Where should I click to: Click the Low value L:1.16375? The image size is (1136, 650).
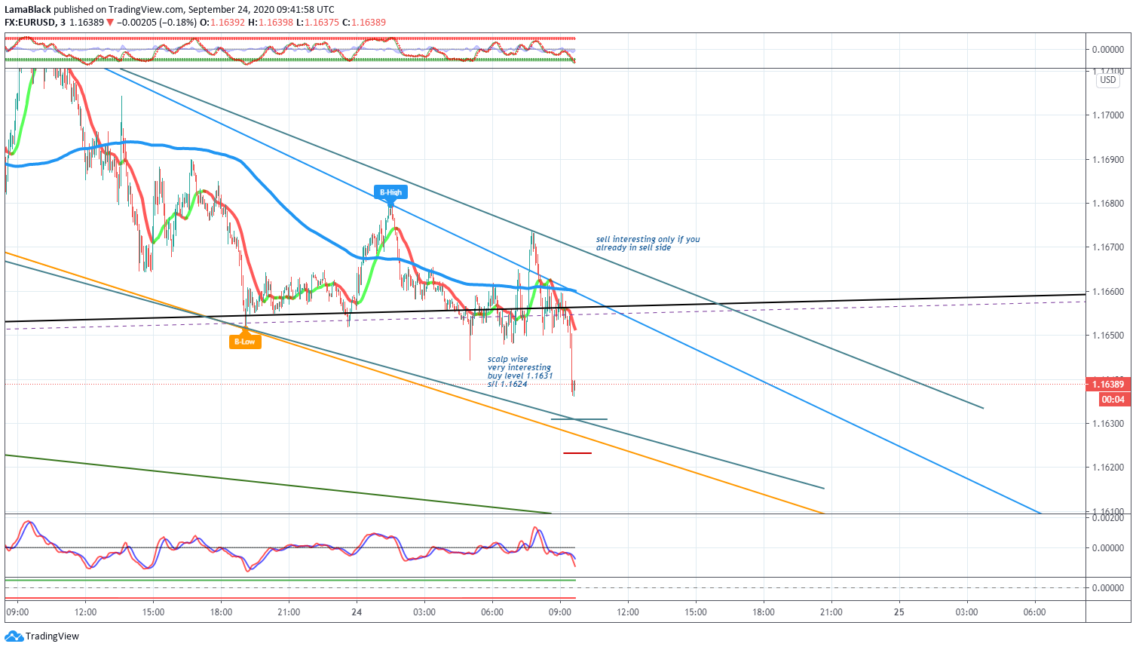317,23
